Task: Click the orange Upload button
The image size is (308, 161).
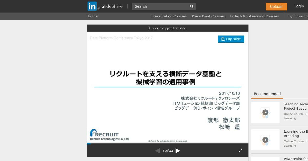Action: click(276, 7)
